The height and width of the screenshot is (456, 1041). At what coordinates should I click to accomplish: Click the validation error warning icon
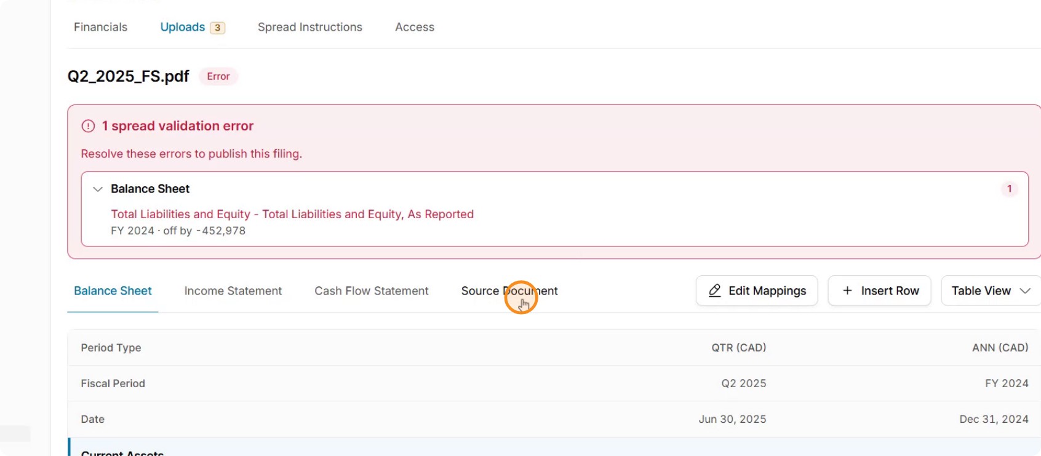coord(88,126)
